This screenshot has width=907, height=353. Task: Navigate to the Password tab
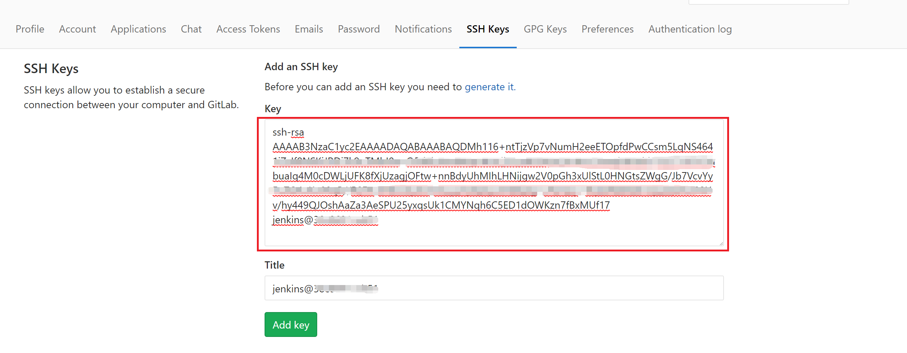point(358,29)
